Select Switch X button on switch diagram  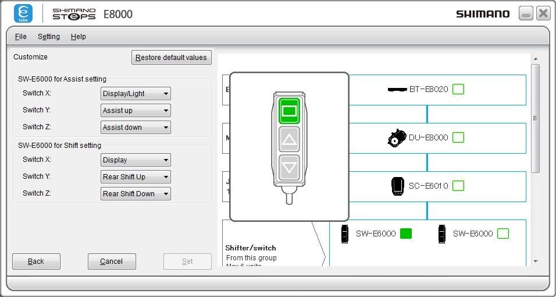coord(289,111)
